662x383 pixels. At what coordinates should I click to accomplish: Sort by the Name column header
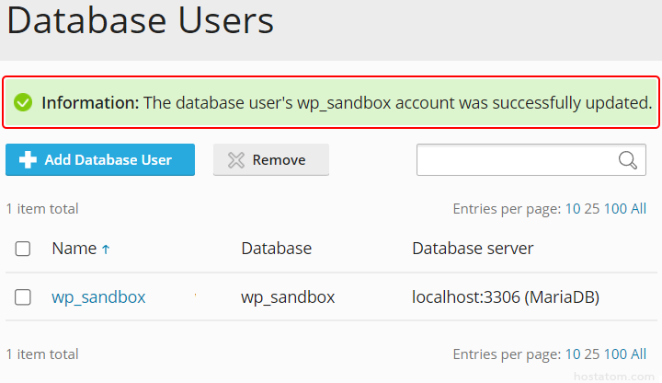(74, 249)
